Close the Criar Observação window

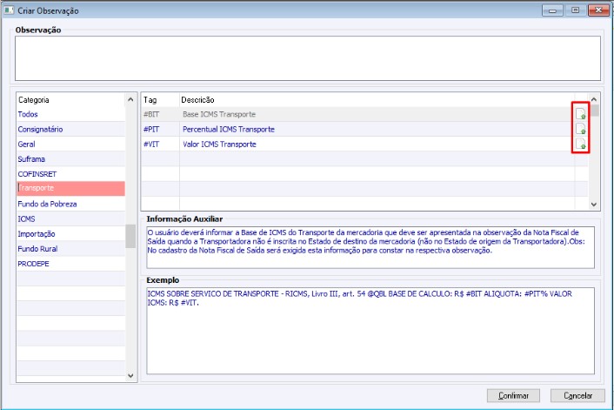pyautogui.click(x=598, y=10)
